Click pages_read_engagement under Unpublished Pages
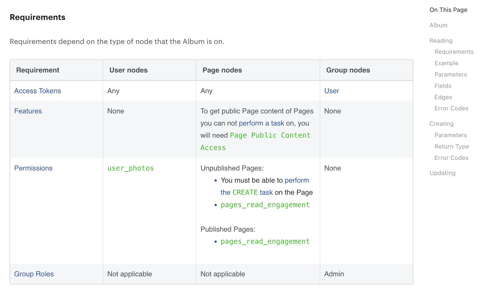 (265, 205)
